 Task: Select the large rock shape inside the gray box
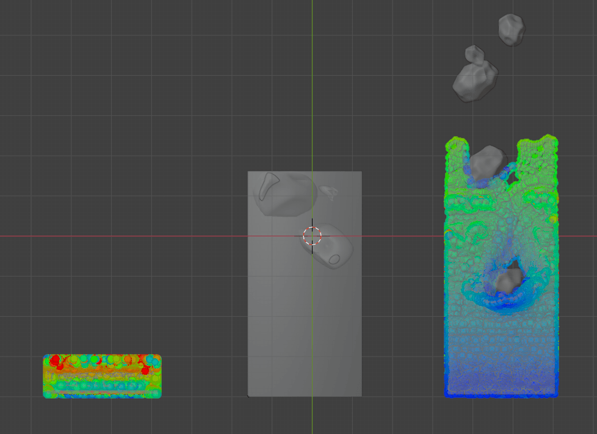tap(285, 194)
